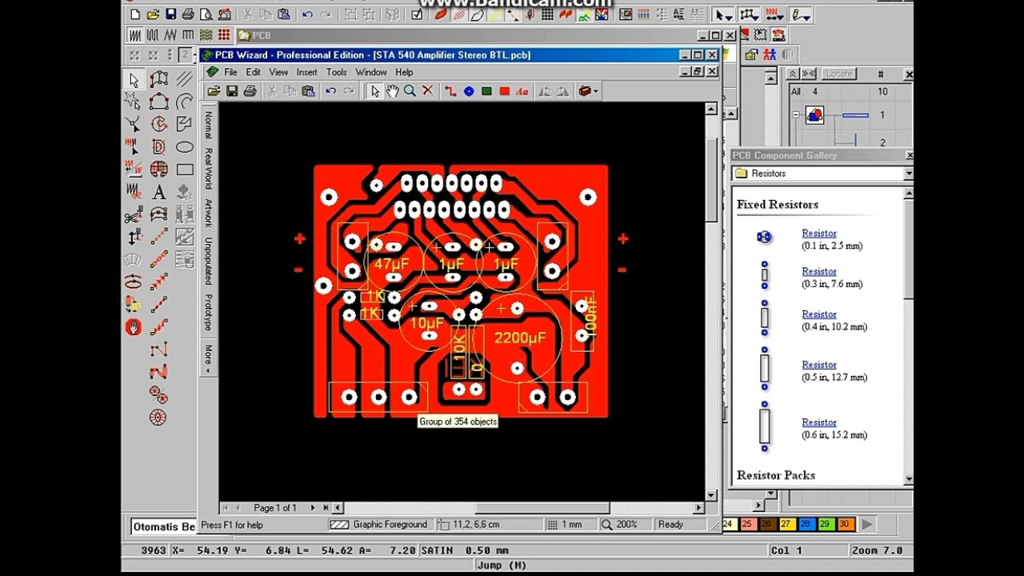The height and width of the screenshot is (576, 1024).
Task: Open the File menu
Action: tap(230, 72)
